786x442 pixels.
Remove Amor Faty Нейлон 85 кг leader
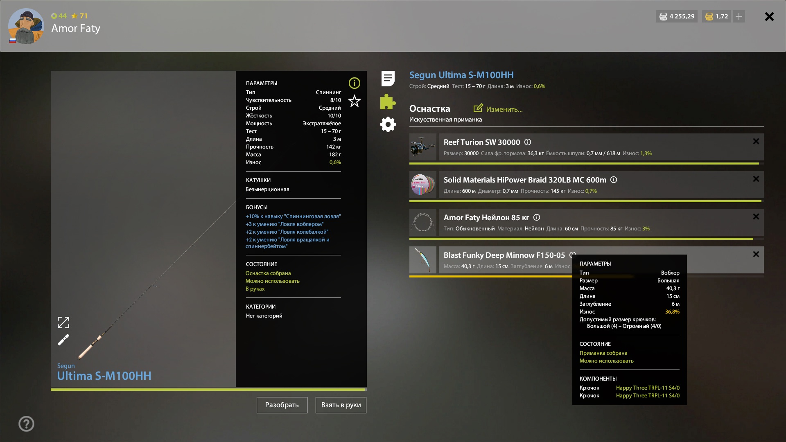[756, 216]
